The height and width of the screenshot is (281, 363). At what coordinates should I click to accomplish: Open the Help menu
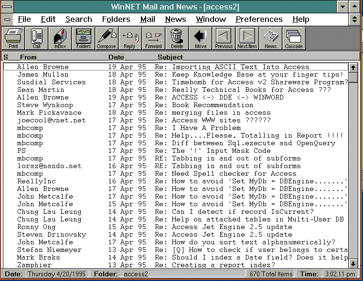[x=301, y=20]
